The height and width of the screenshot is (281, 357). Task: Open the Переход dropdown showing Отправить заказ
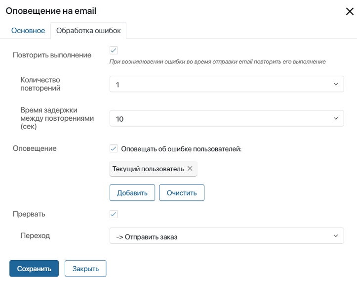tap(227, 235)
